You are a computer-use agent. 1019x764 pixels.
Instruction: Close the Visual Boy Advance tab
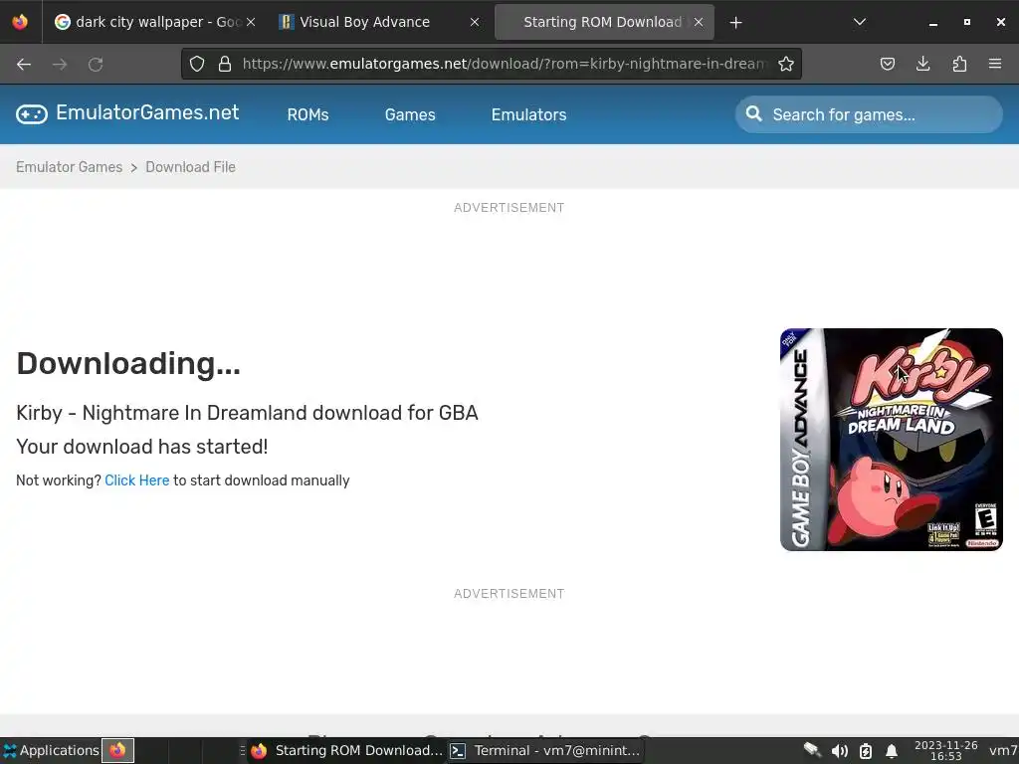(x=475, y=22)
